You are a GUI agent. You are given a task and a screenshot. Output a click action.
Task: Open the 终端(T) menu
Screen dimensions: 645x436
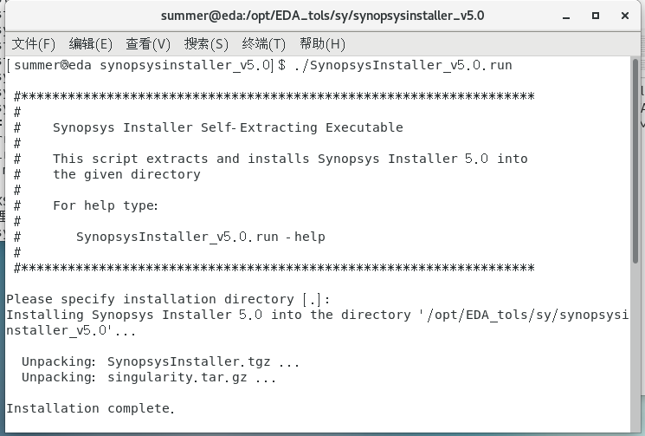pos(264,44)
